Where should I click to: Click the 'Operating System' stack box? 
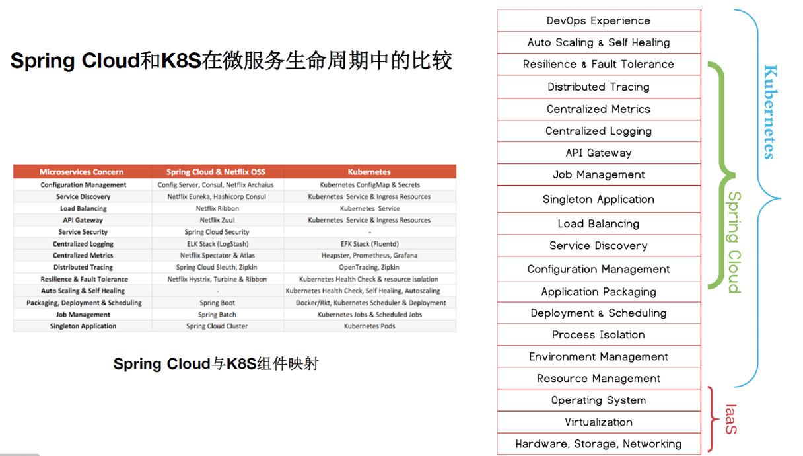pos(598,400)
